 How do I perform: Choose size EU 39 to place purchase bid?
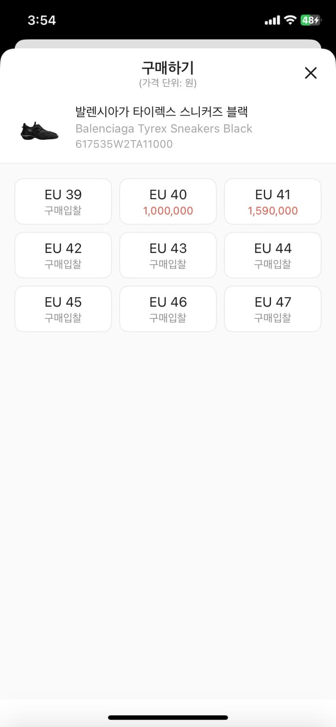63,201
